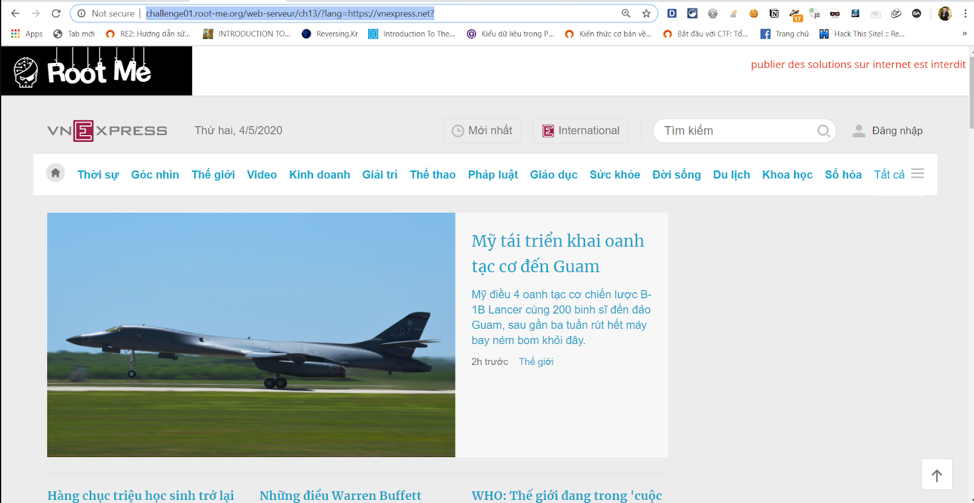Bookmark this page with the star icon
The width and height of the screenshot is (974, 503).
tap(646, 13)
